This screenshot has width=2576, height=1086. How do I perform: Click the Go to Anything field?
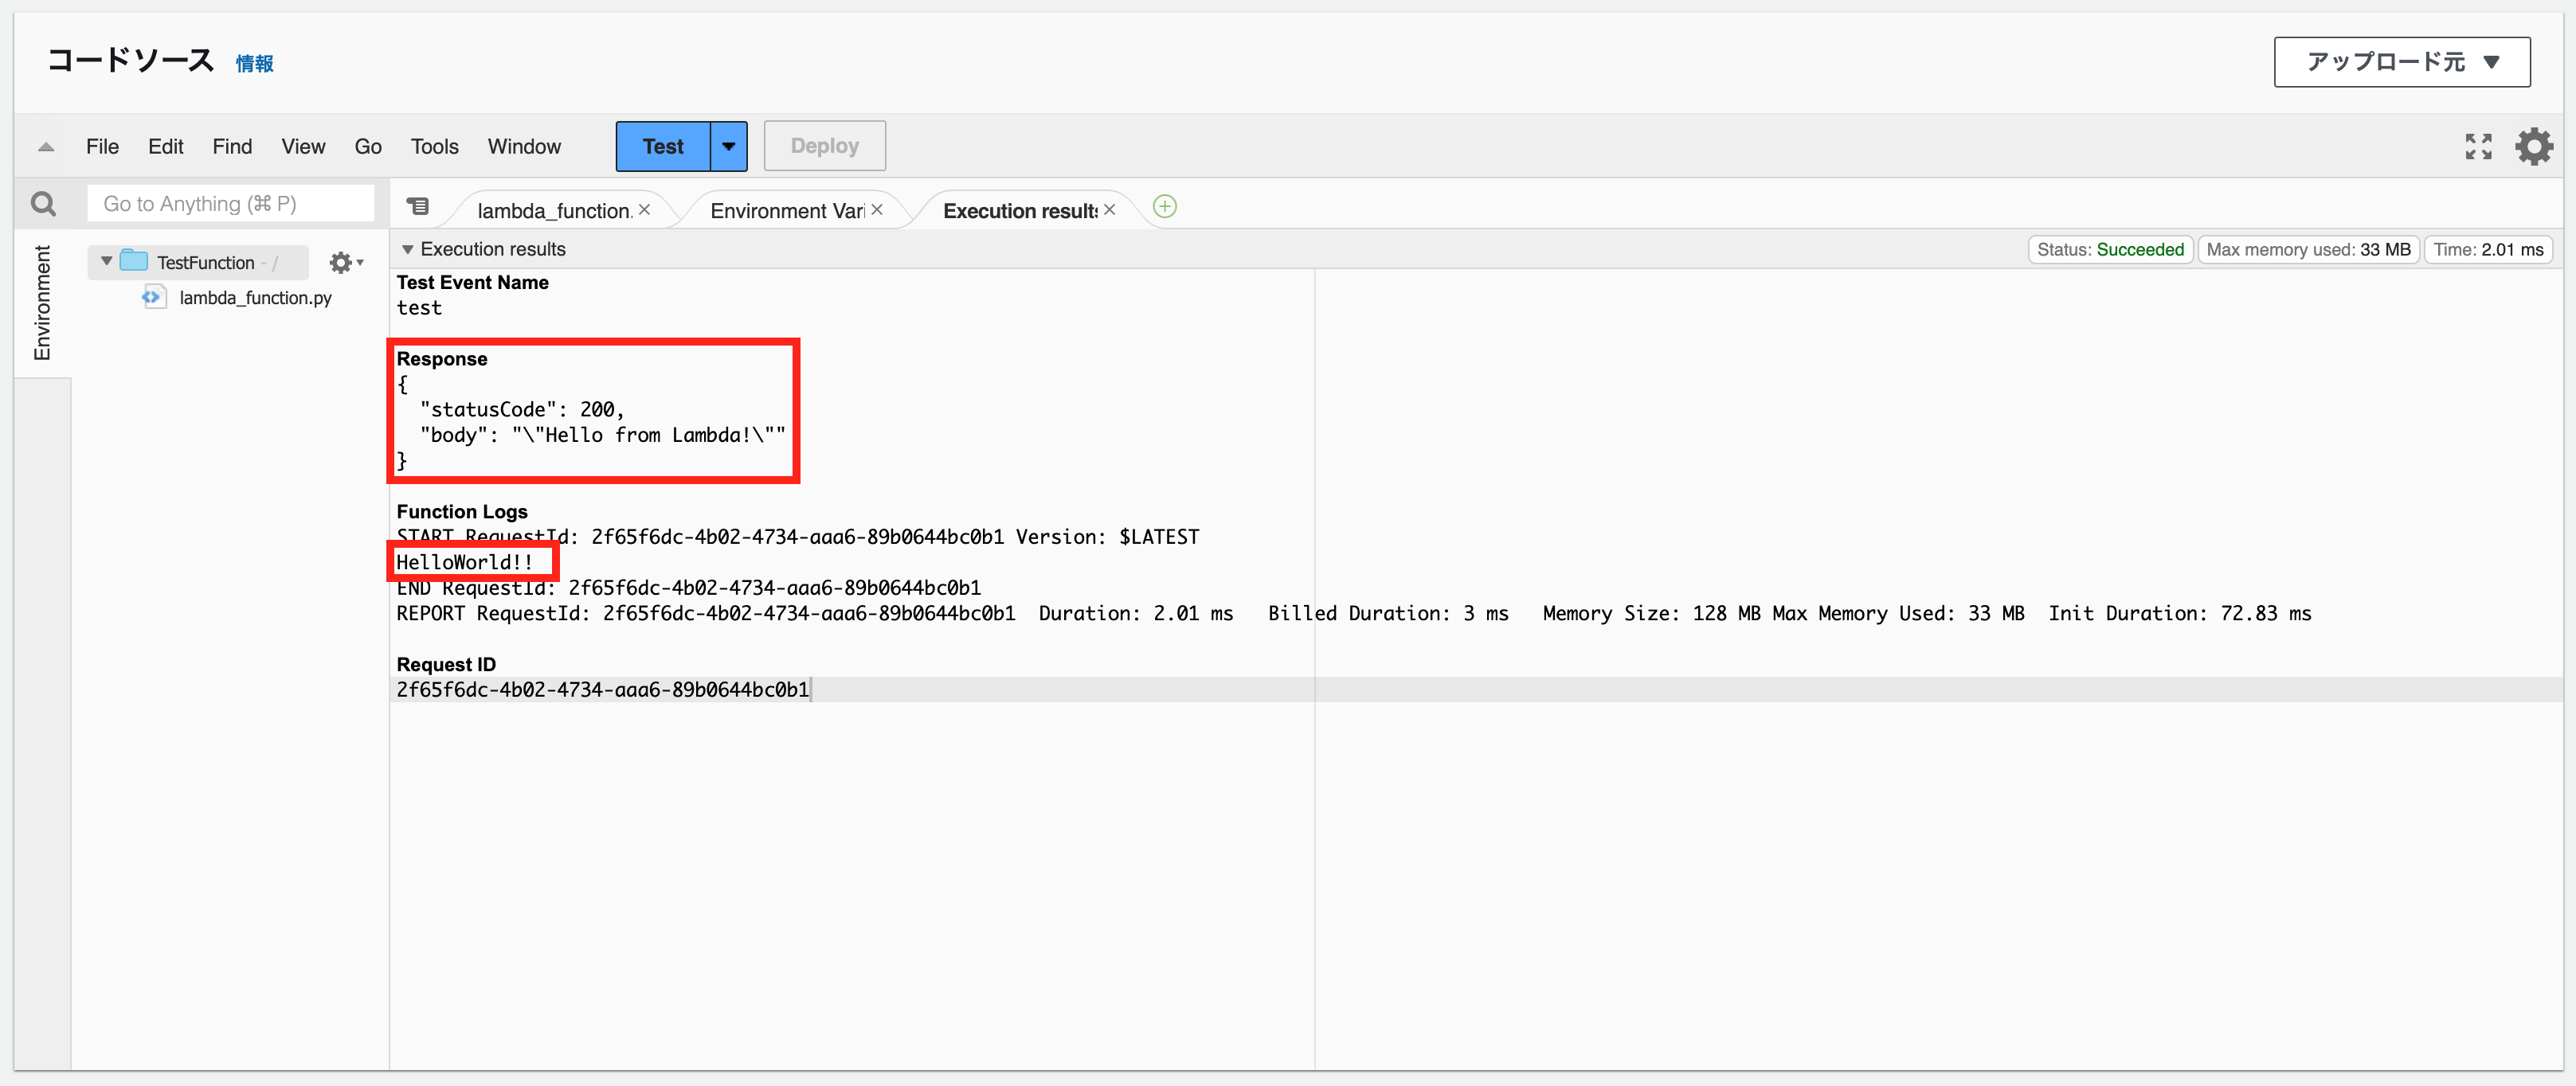pyautogui.click(x=230, y=204)
